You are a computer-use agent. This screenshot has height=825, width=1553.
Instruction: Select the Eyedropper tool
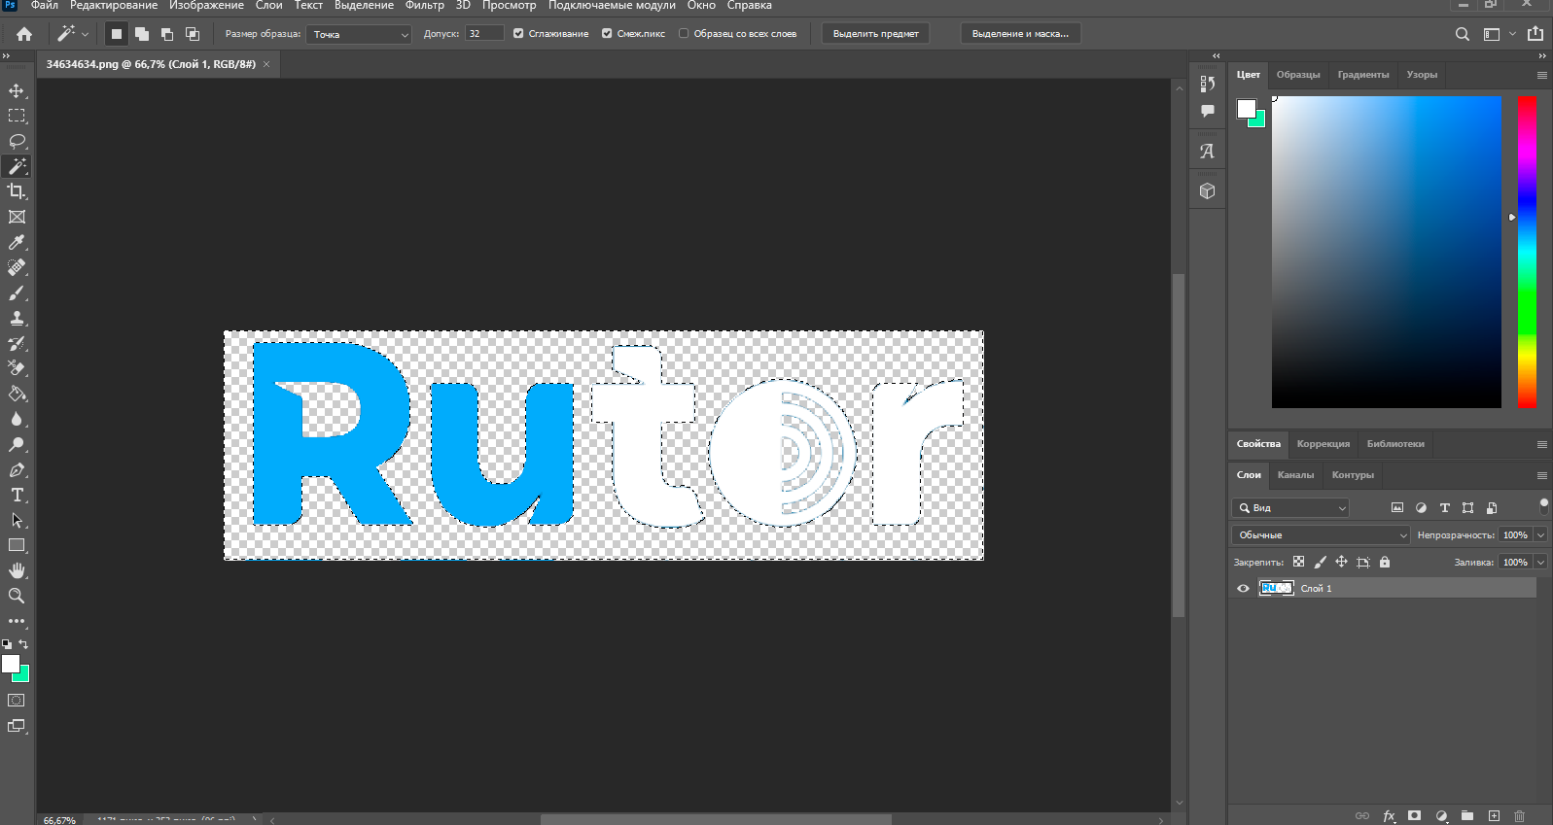17,242
